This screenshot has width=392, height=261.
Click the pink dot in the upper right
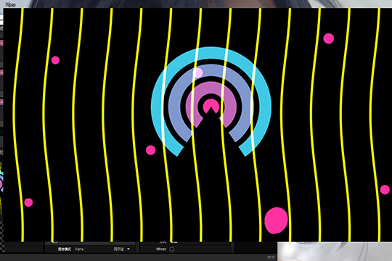click(329, 38)
